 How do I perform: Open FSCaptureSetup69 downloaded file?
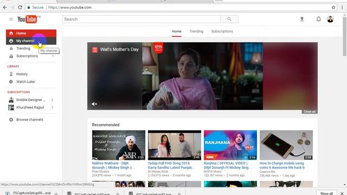click(x=31, y=193)
